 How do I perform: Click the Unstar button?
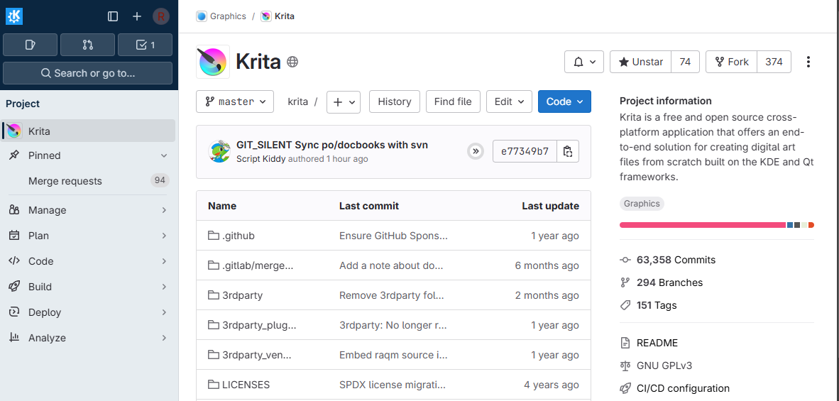pos(640,62)
